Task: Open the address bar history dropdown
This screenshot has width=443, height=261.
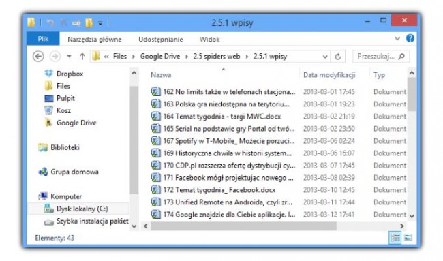Action: pos(325,57)
